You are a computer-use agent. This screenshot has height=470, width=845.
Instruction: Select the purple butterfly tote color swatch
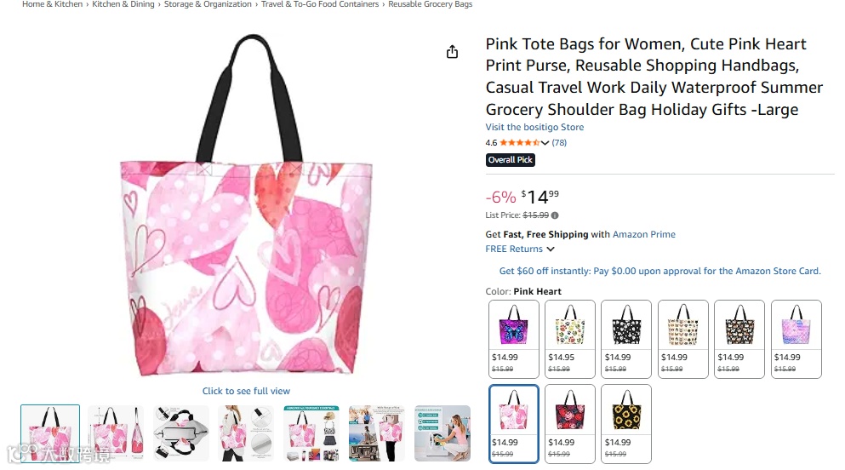[x=514, y=339]
